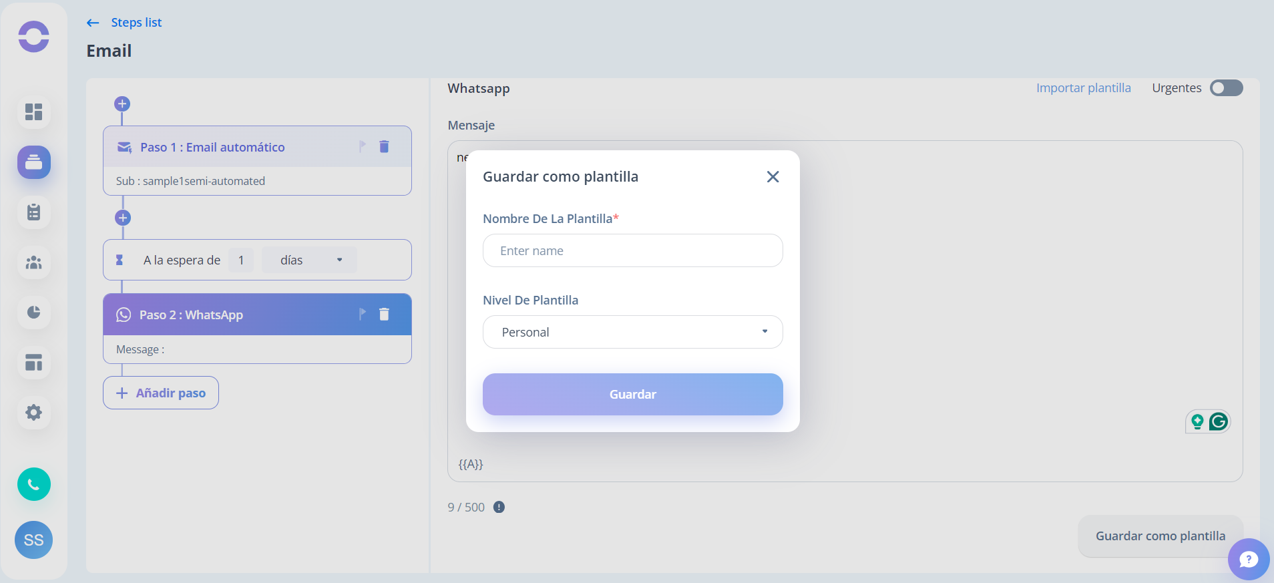The width and height of the screenshot is (1274, 583).
Task: Click the green phone dialer button
Action: [34, 484]
